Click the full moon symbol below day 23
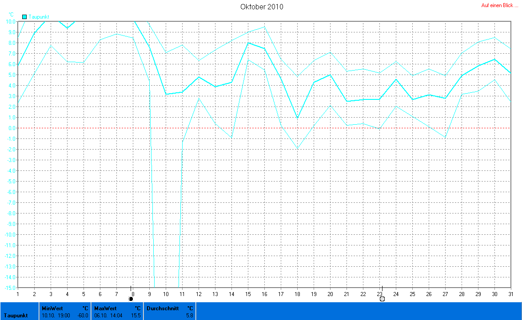 (x=382, y=299)
